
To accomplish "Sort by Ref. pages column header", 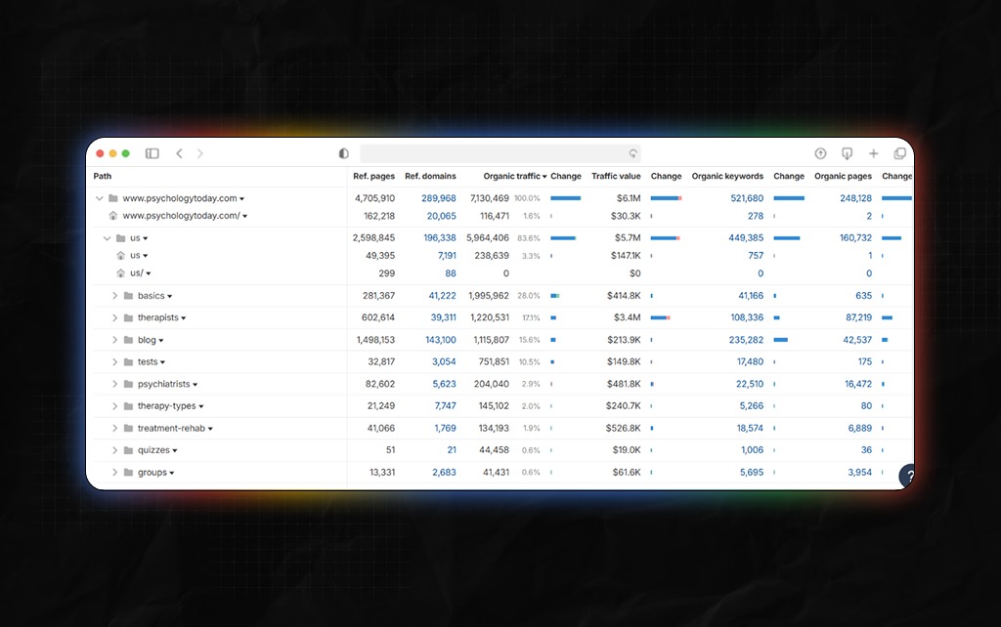I will [x=374, y=176].
